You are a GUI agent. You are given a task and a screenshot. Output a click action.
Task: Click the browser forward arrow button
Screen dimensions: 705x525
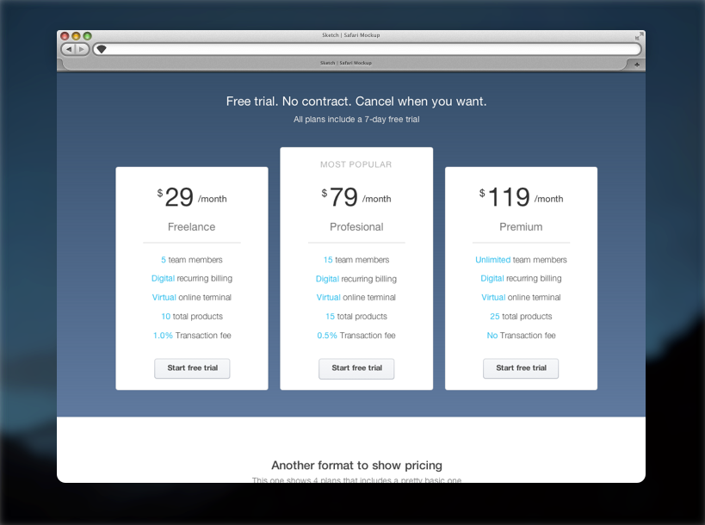click(82, 49)
